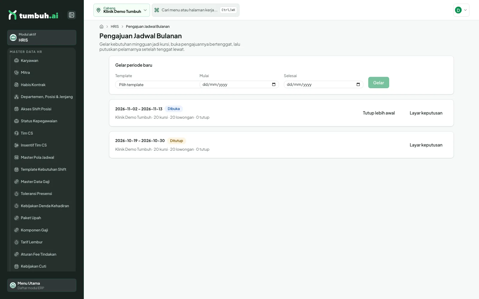Click the tumbuh.ai logo
This screenshot has height=299, width=479.
point(33,15)
